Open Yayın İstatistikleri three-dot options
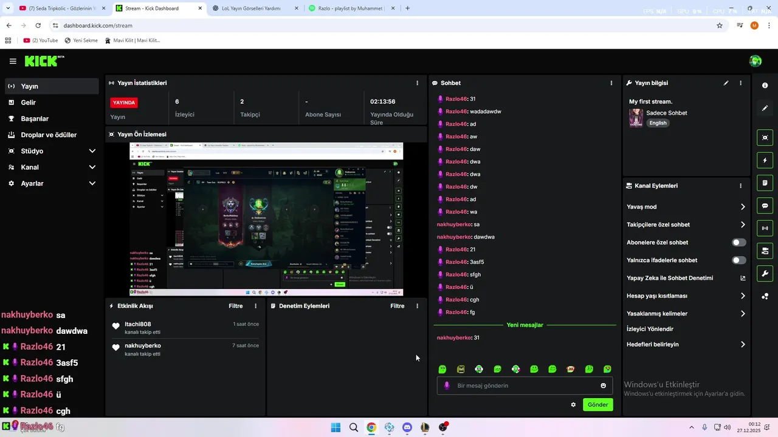The height and width of the screenshot is (437, 778). click(417, 83)
